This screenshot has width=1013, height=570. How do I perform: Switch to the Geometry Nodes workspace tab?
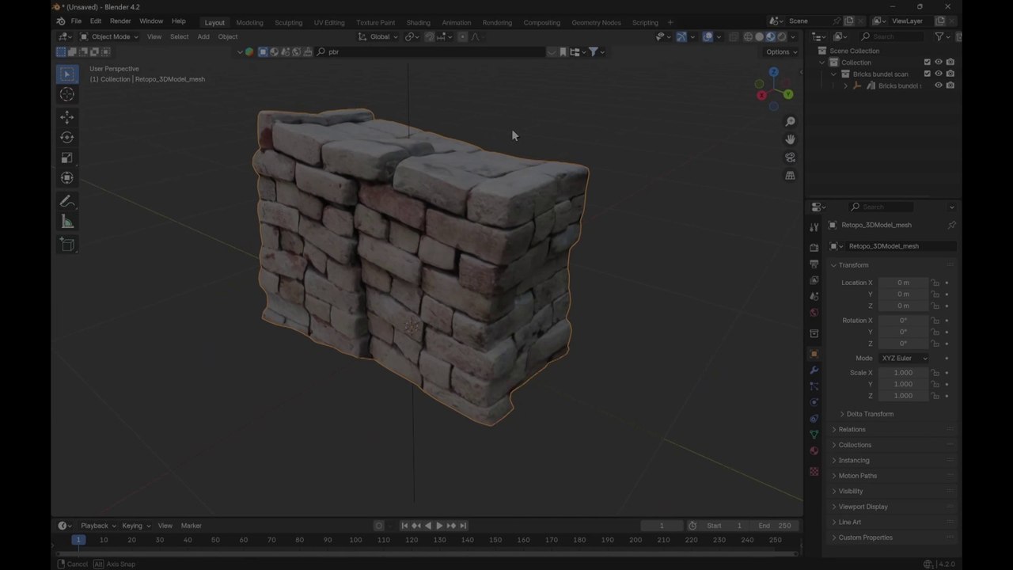(x=596, y=22)
